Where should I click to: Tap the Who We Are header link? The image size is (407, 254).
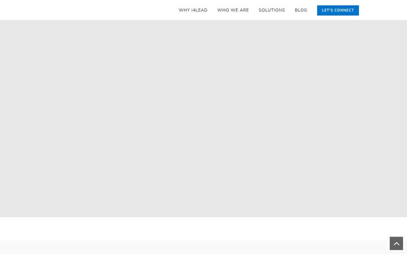tap(233, 10)
